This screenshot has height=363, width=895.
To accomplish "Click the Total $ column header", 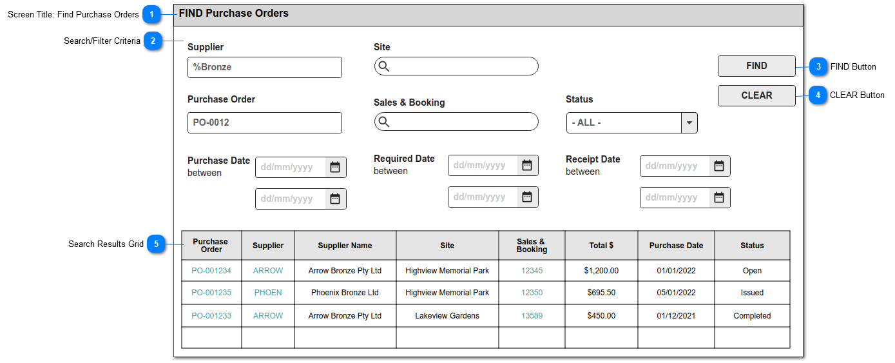I will (x=601, y=246).
